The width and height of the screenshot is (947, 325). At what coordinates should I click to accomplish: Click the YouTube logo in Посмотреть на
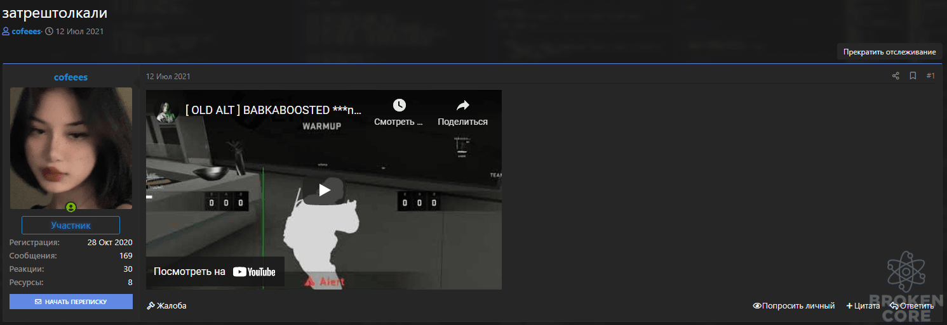[x=254, y=272]
